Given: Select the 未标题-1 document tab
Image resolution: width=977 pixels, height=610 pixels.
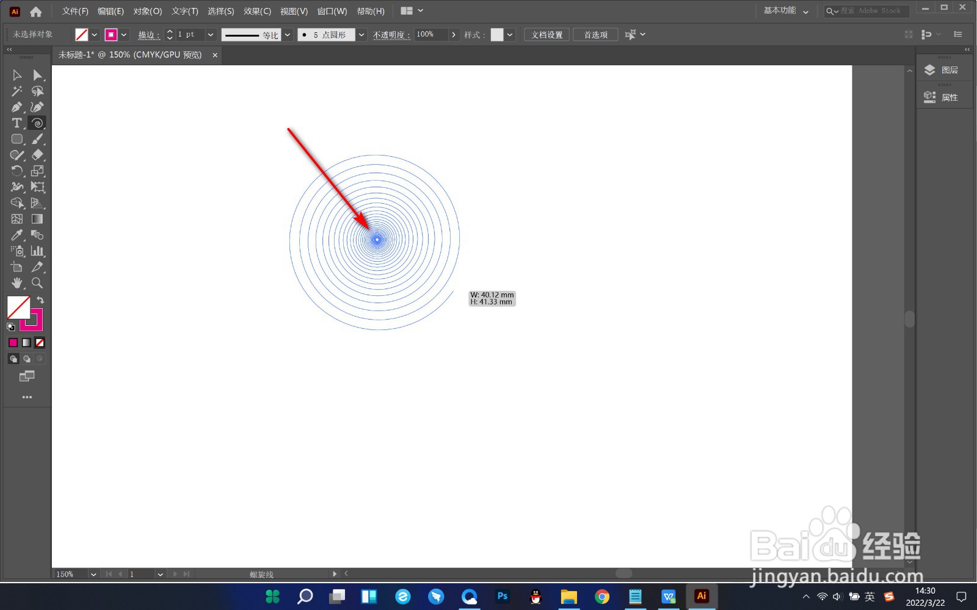Looking at the screenshot, I should [x=130, y=55].
